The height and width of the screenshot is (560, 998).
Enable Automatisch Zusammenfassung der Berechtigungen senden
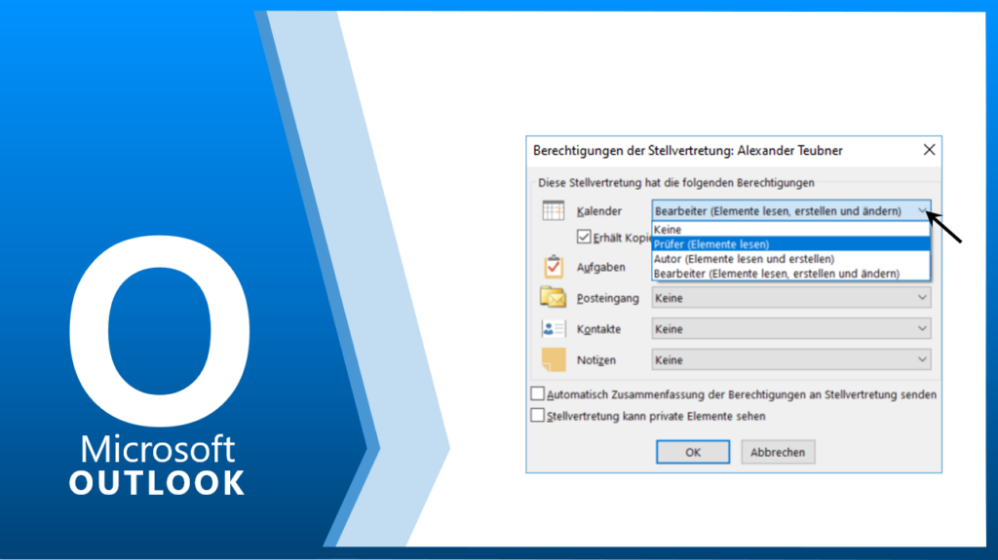(538, 393)
